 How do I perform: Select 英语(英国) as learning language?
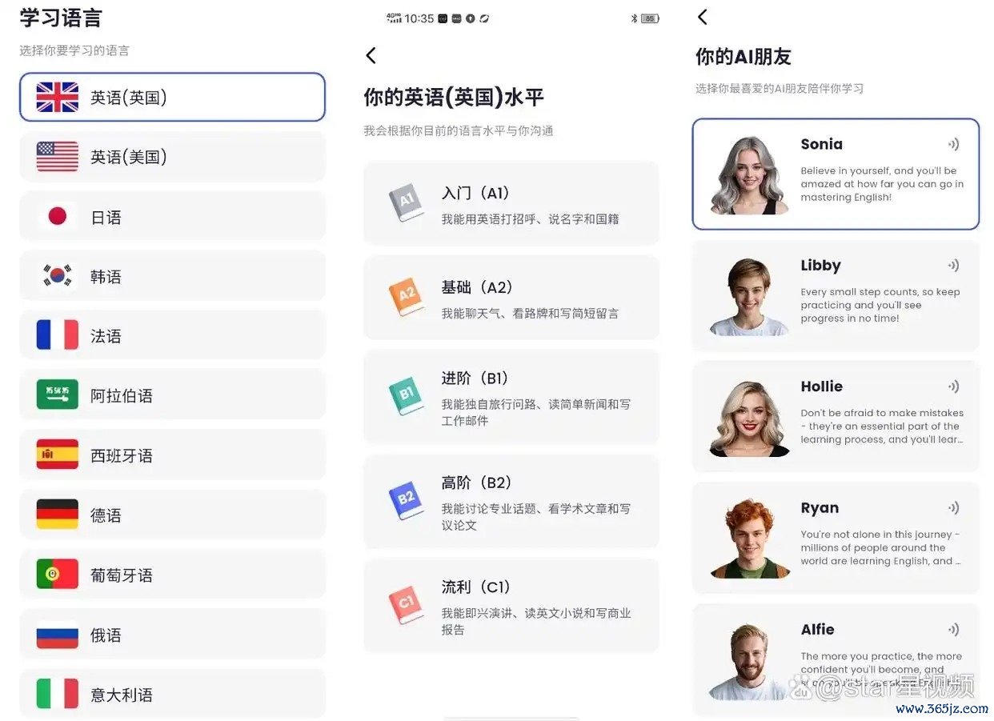click(x=172, y=98)
